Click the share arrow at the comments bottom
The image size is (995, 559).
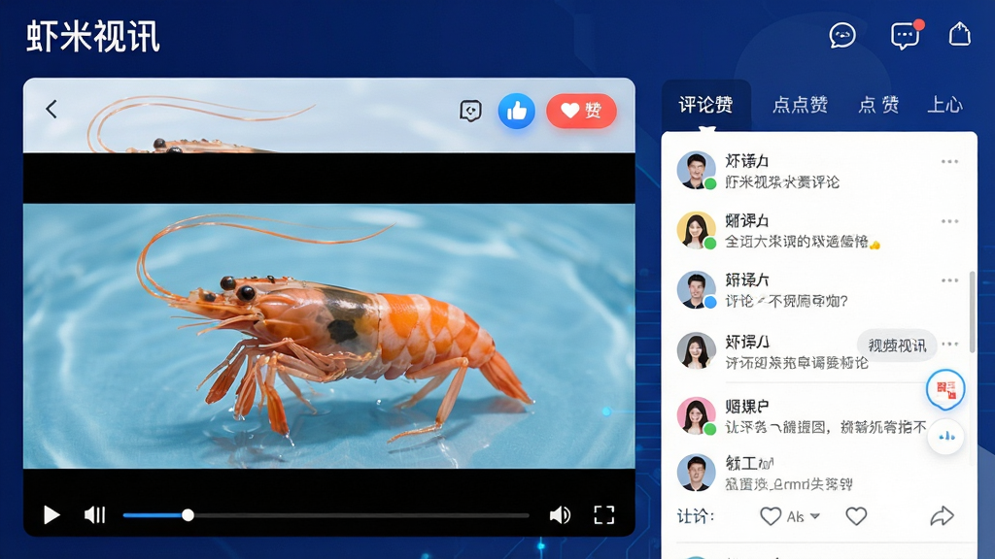[943, 516]
